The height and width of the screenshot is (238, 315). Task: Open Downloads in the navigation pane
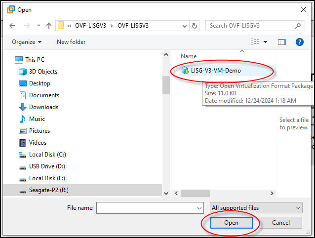tap(43, 107)
